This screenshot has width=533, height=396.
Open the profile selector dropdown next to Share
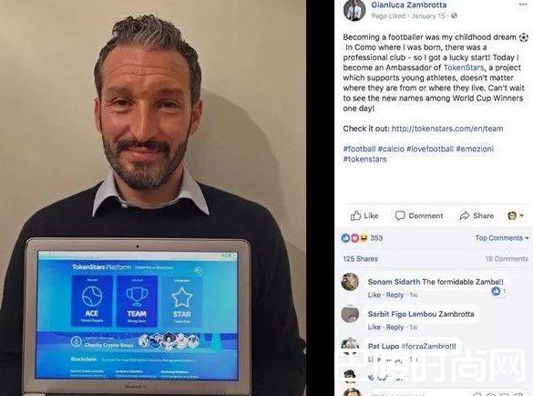coord(516,215)
